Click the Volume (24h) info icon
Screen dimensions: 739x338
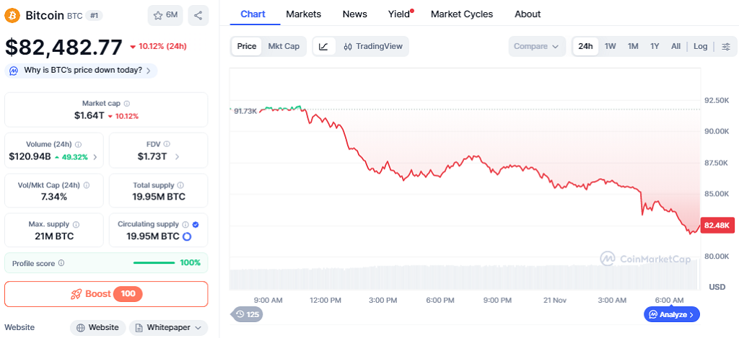point(78,145)
